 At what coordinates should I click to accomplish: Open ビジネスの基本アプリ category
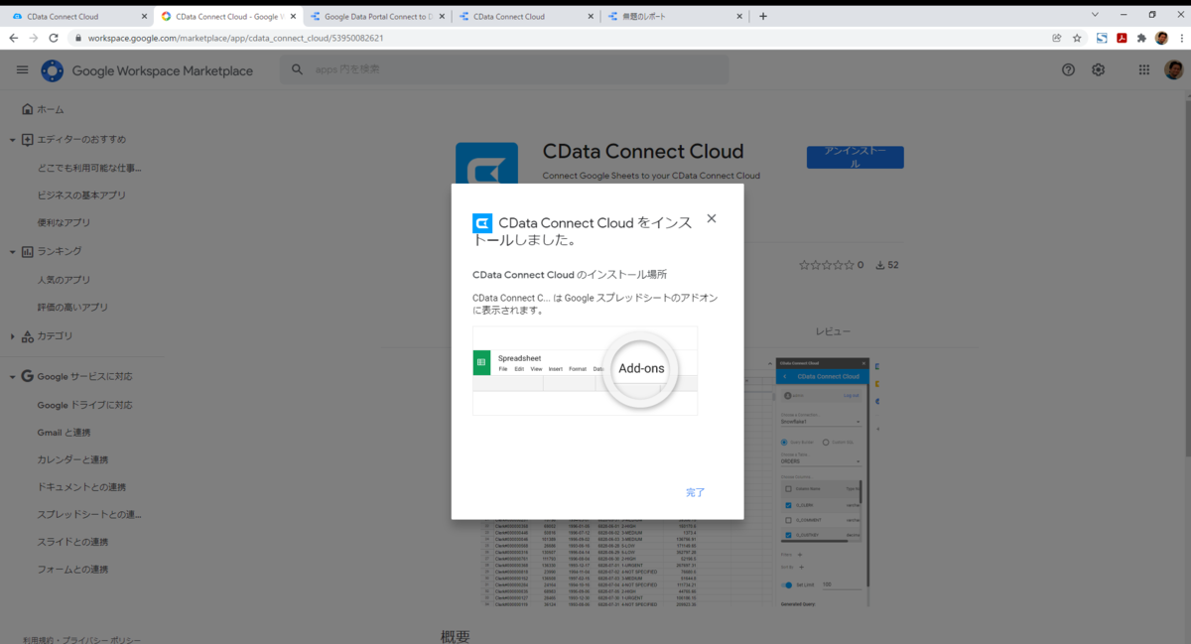tap(81, 195)
